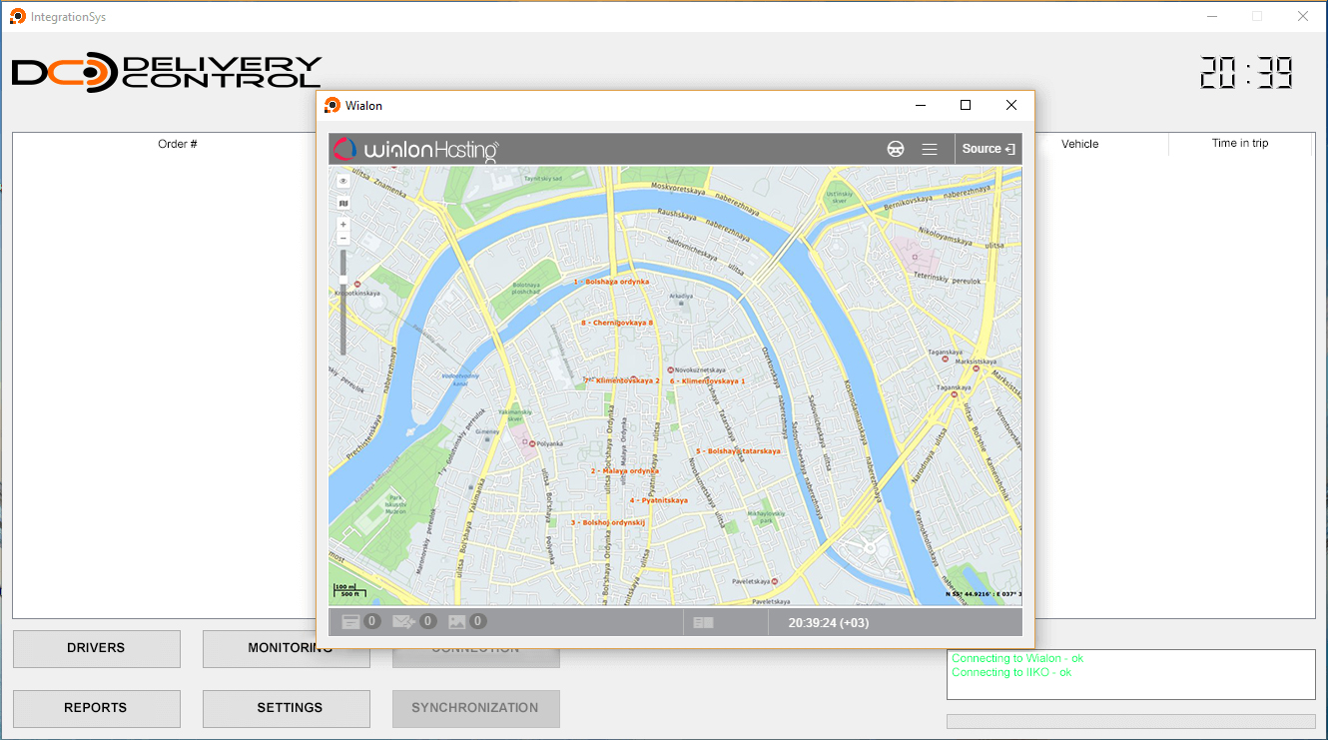The height and width of the screenshot is (740, 1328).
Task: Click the Order # column header
Action: click(x=178, y=144)
